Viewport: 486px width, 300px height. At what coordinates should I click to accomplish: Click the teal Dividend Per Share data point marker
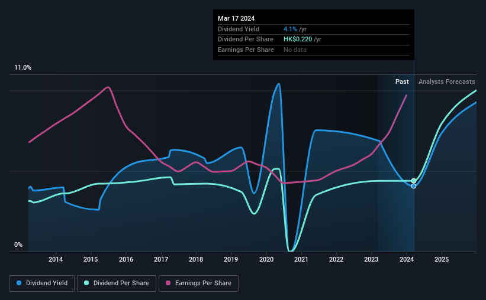[414, 181]
